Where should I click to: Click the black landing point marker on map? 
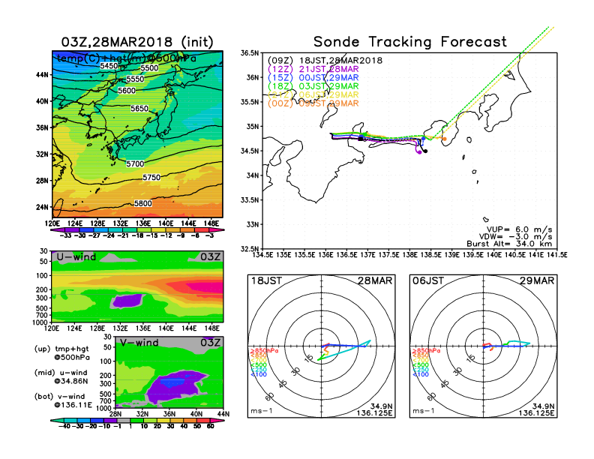coord(425,151)
